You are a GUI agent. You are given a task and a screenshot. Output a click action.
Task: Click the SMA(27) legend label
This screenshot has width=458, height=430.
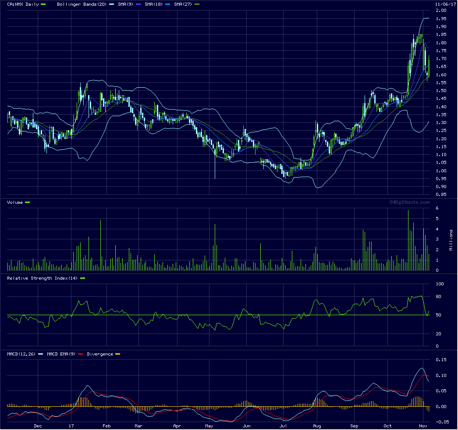pyautogui.click(x=183, y=4)
